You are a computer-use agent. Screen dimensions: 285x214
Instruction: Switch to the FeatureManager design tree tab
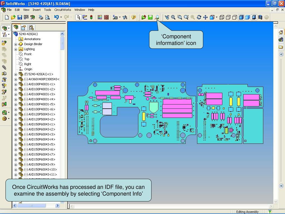pyautogui.click(x=16, y=27)
